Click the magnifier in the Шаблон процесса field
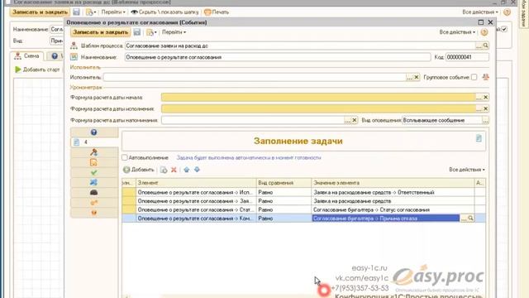This screenshot has height=298, width=529. pos(485,46)
